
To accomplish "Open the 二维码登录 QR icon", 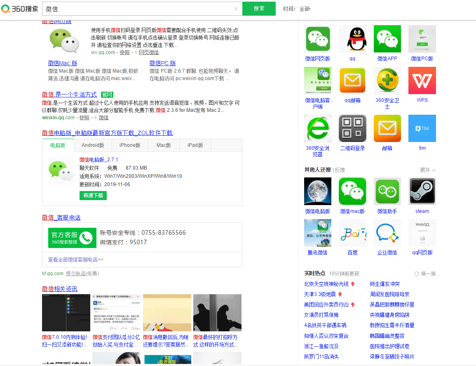I will click(x=352, y=128).
